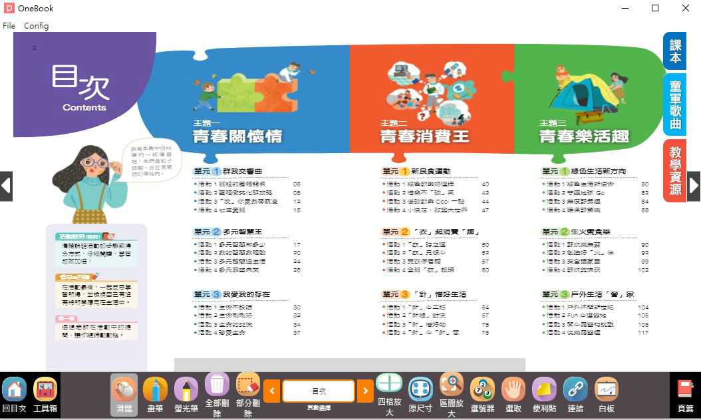
Task: Open the 頁籤 bookmark panel
Action: (685, 395)
